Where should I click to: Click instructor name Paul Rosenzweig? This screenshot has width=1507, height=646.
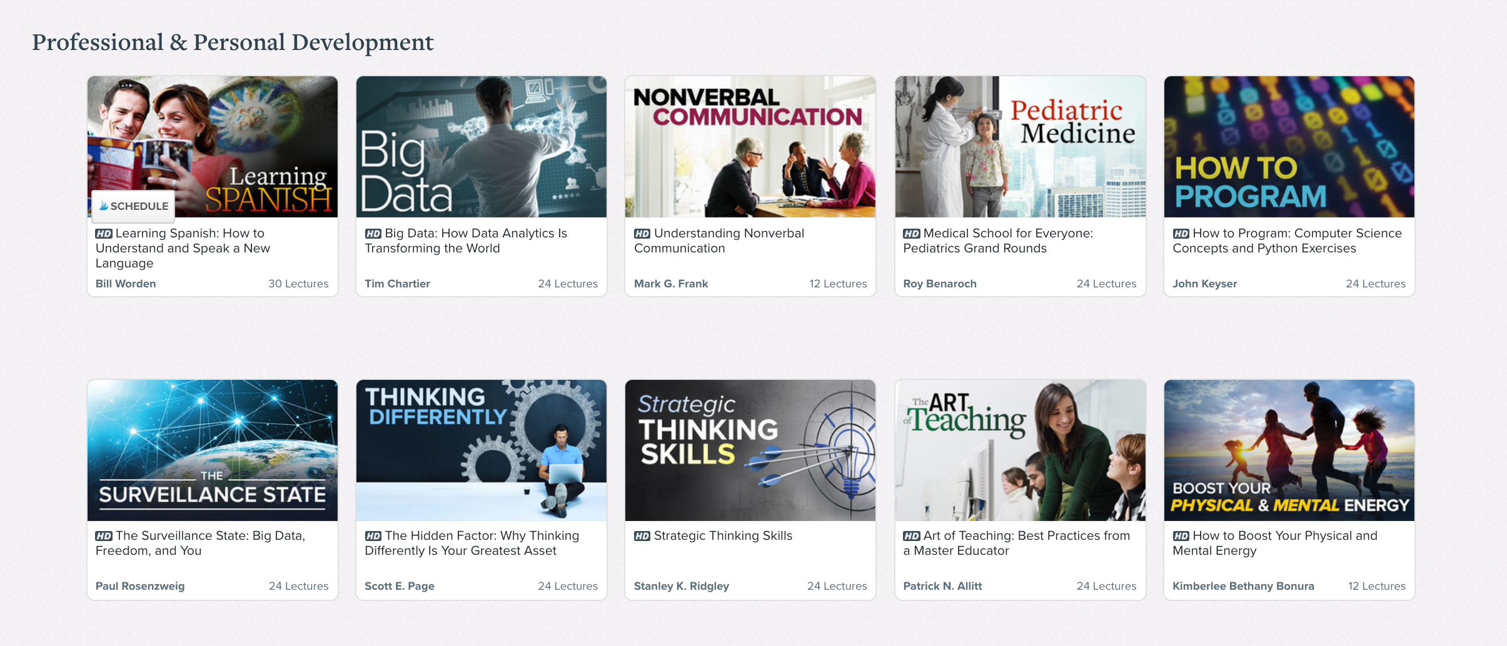[140, 586]
